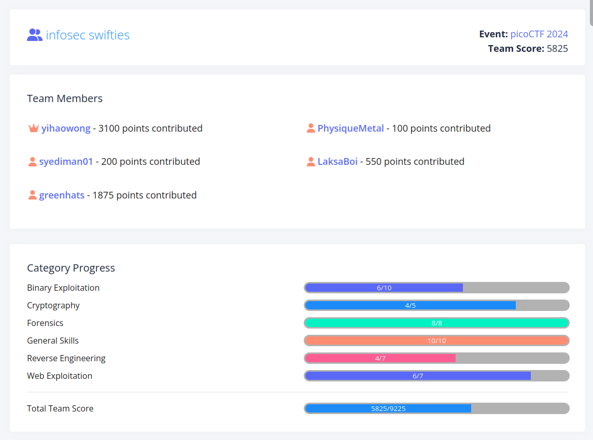Open LaksaBoi's profile link

pos(337,161)
